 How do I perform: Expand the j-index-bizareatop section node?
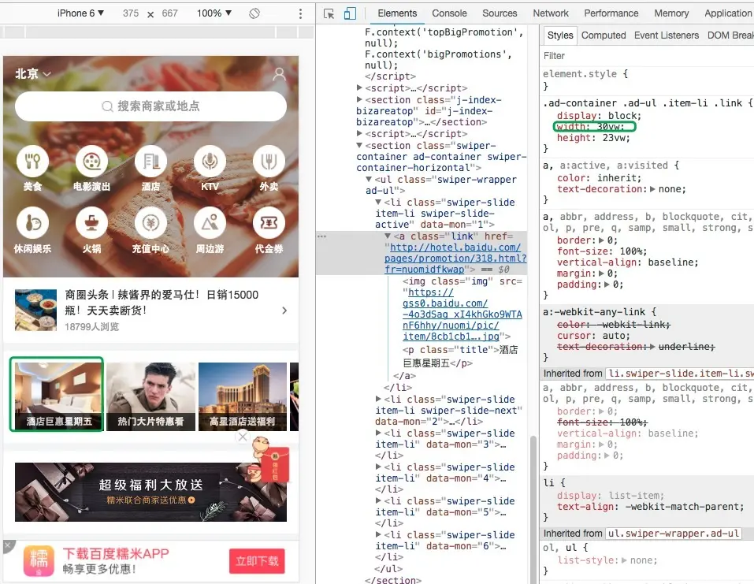359,99
